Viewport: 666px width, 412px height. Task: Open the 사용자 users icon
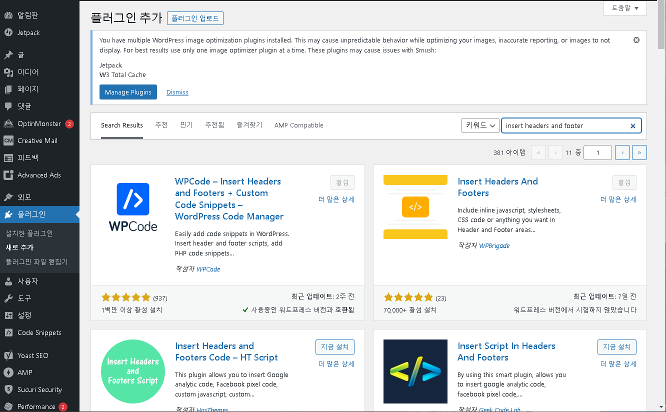[8, 281]
